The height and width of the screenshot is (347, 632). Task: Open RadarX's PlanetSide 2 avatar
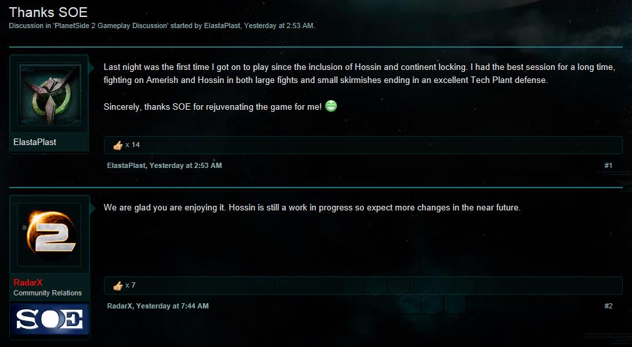49,234
